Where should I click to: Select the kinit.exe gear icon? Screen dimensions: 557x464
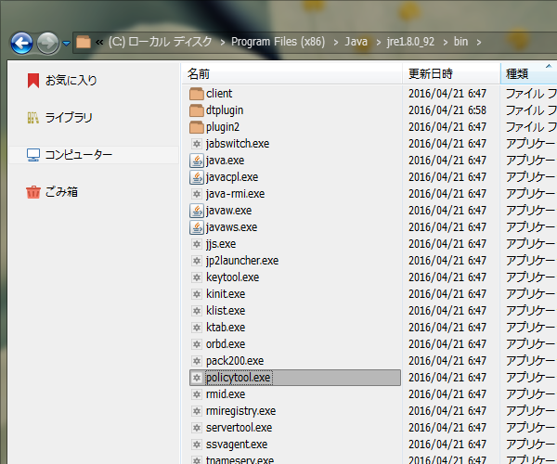tap(197, 294)
